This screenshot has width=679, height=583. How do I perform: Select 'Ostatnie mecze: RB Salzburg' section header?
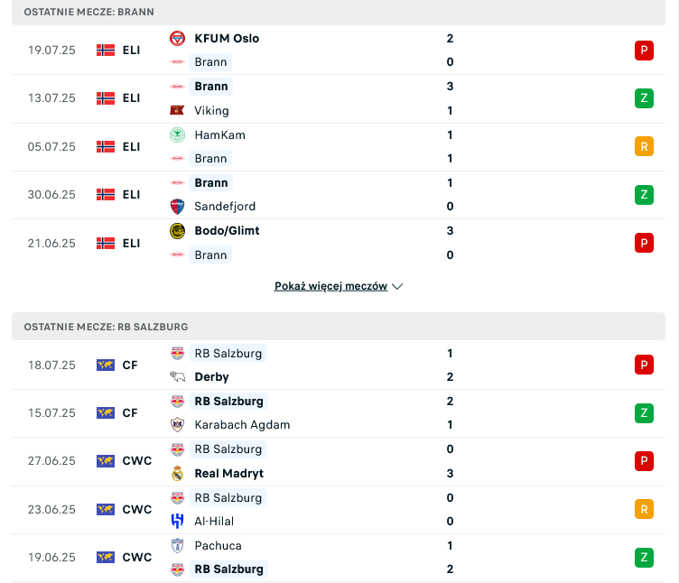tap(339, 327)
